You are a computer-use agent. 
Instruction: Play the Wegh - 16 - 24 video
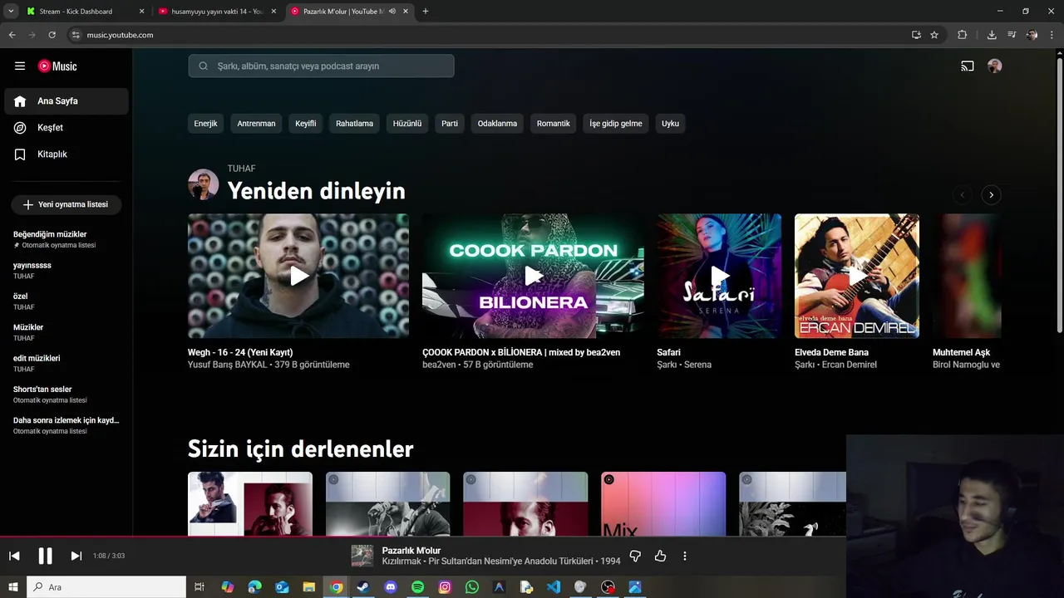click(x=298, y=276)
